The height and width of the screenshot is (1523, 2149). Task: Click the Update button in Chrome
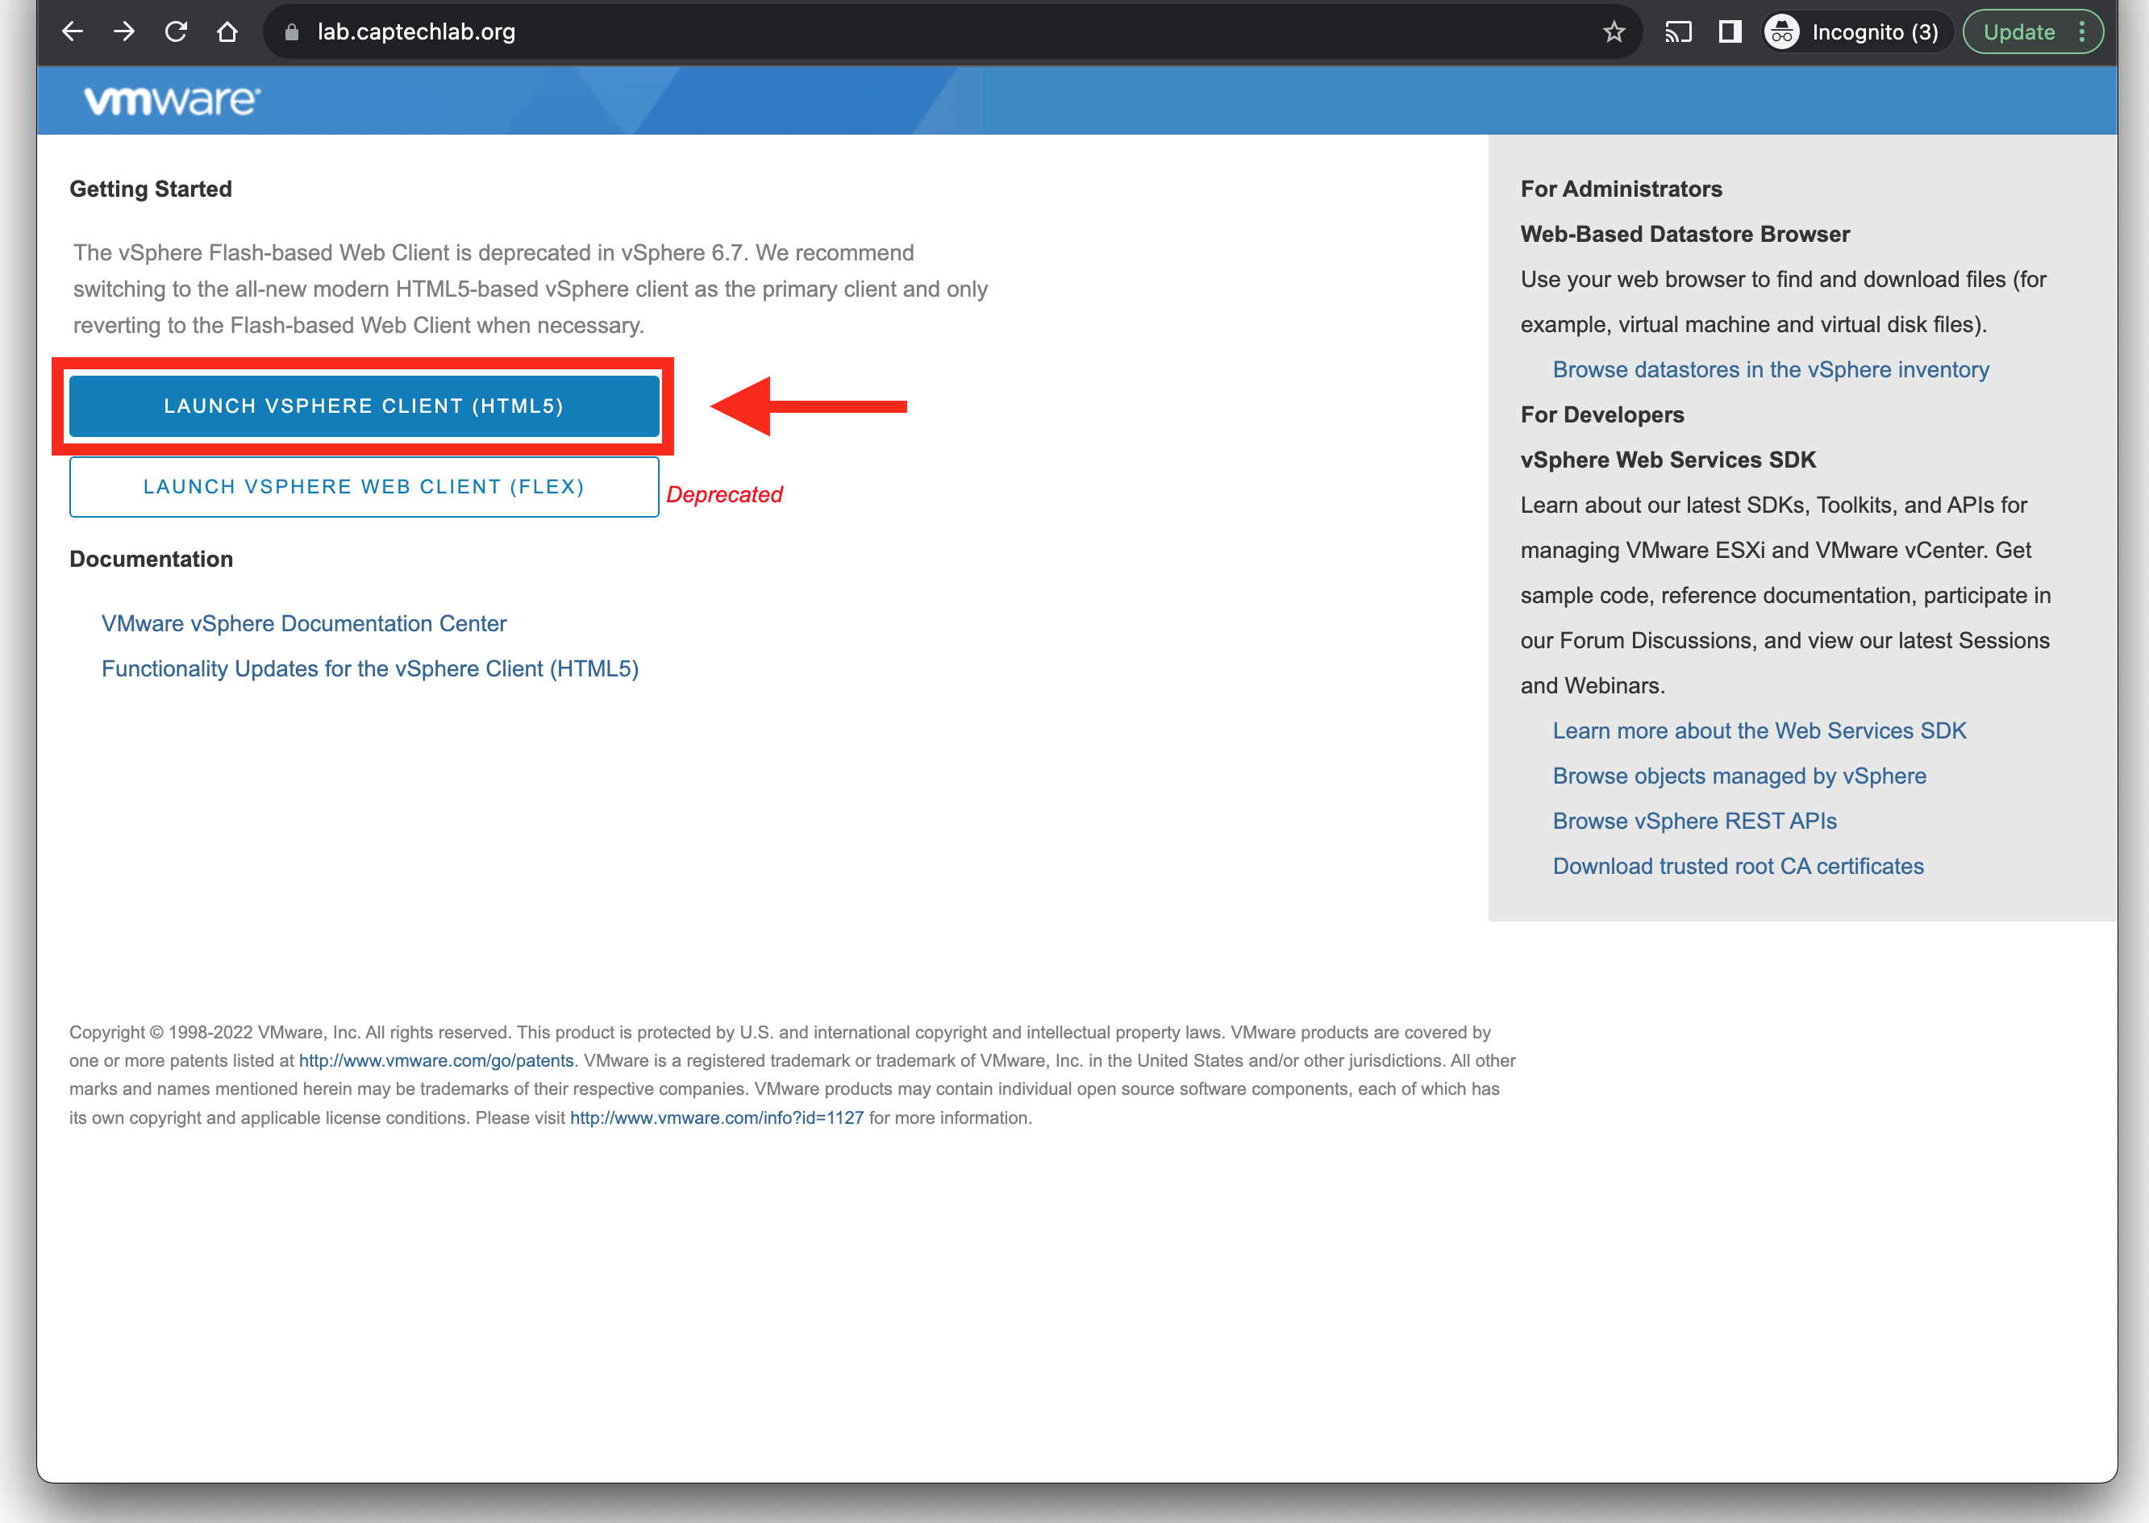[2018, 32]
